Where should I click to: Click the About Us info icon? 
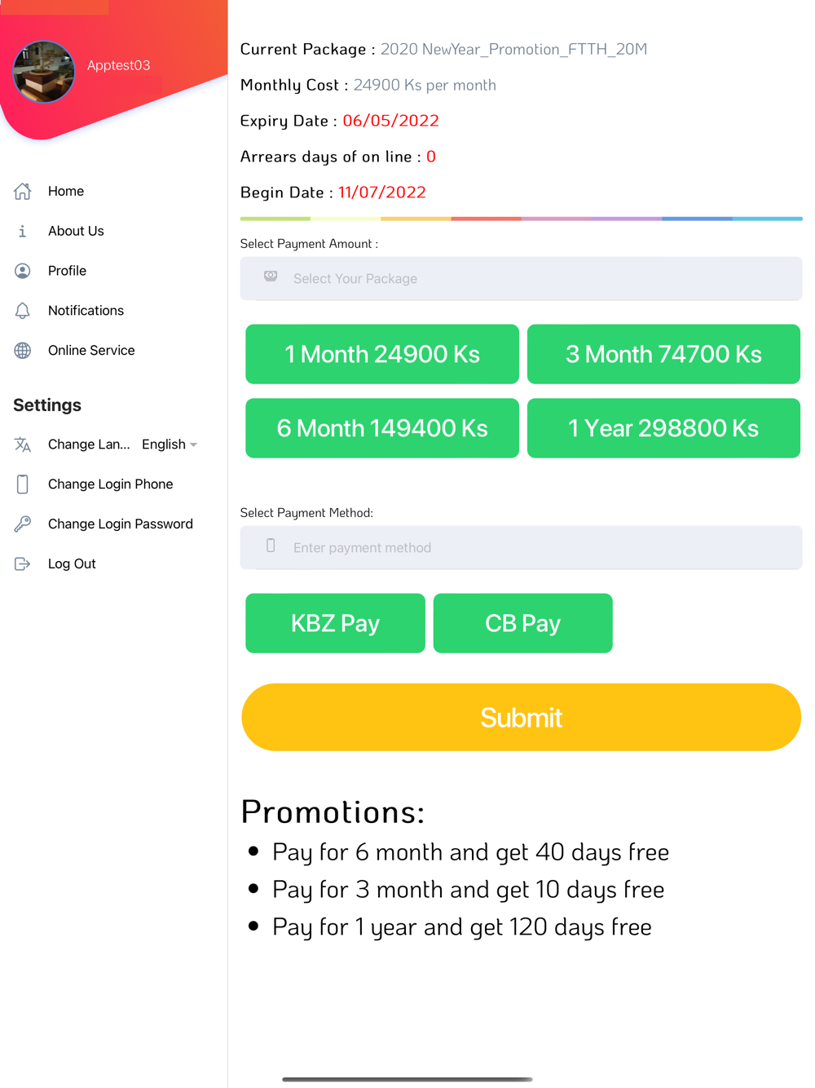[23, 232]
